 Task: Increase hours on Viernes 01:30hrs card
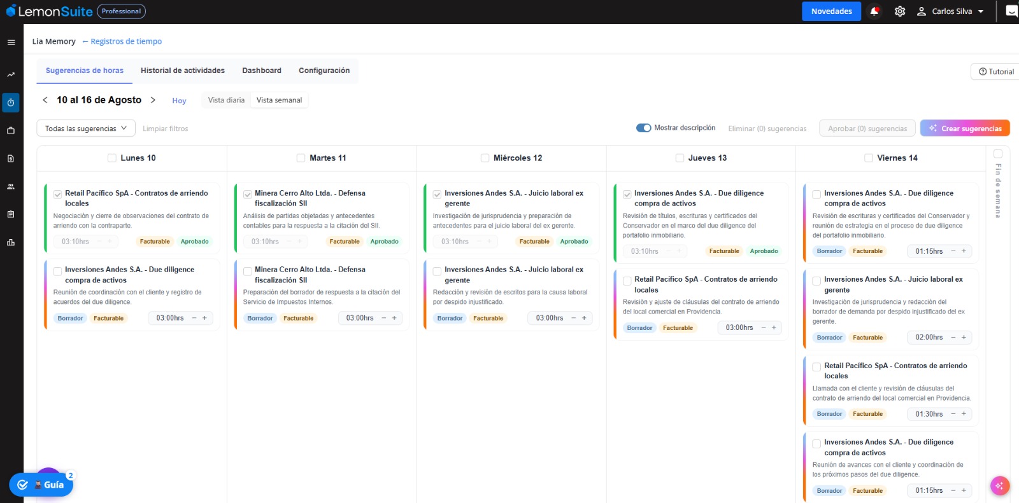point(964,414)
